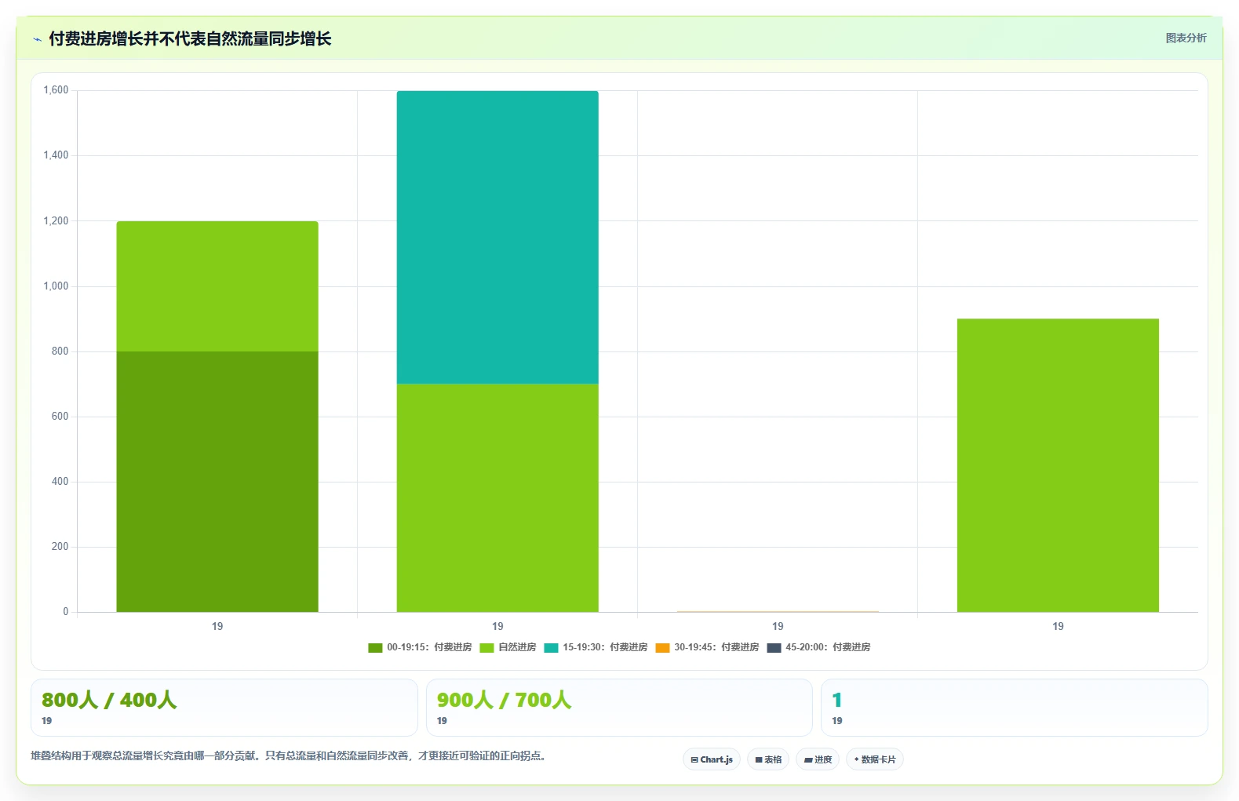The height and width of the screenshot is (801, 1239).
Task: Toggle the 30-19:45 付费进房 legend item
Action: [x=707, y=647]
